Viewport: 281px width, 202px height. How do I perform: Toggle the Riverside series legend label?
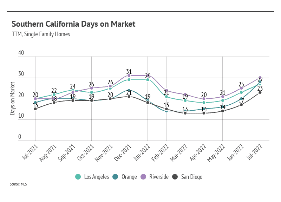[159, 177]
